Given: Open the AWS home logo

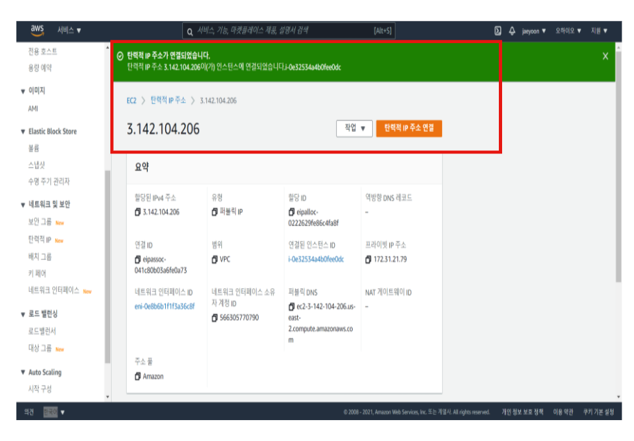Looking at the screenshot, I should (x=37, y=30).
